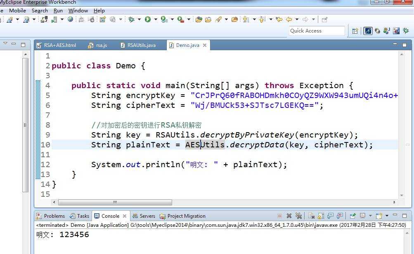Image resolution: width=414 pixels, height=254 pixels.
Task: Open the left panel View Menu triangle
Action: coord(5,43)
